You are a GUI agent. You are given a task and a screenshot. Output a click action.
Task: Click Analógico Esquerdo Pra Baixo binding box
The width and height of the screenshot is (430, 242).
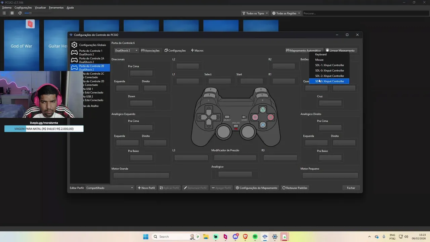(x=141, y=158)
